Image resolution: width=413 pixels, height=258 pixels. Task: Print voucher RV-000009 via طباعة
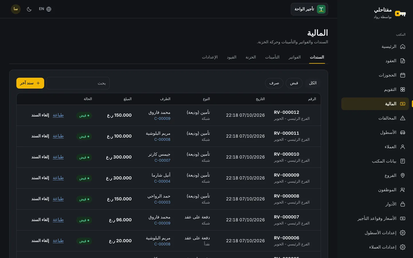[58, 178]
